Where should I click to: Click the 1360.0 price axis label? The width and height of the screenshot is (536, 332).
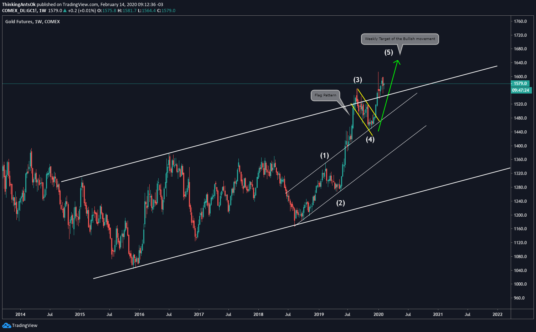coord(520,160)
